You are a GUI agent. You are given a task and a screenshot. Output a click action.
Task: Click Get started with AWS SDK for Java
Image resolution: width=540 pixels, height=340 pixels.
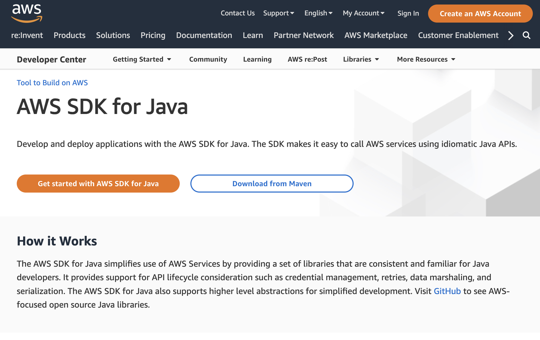(x=98, y=184)
